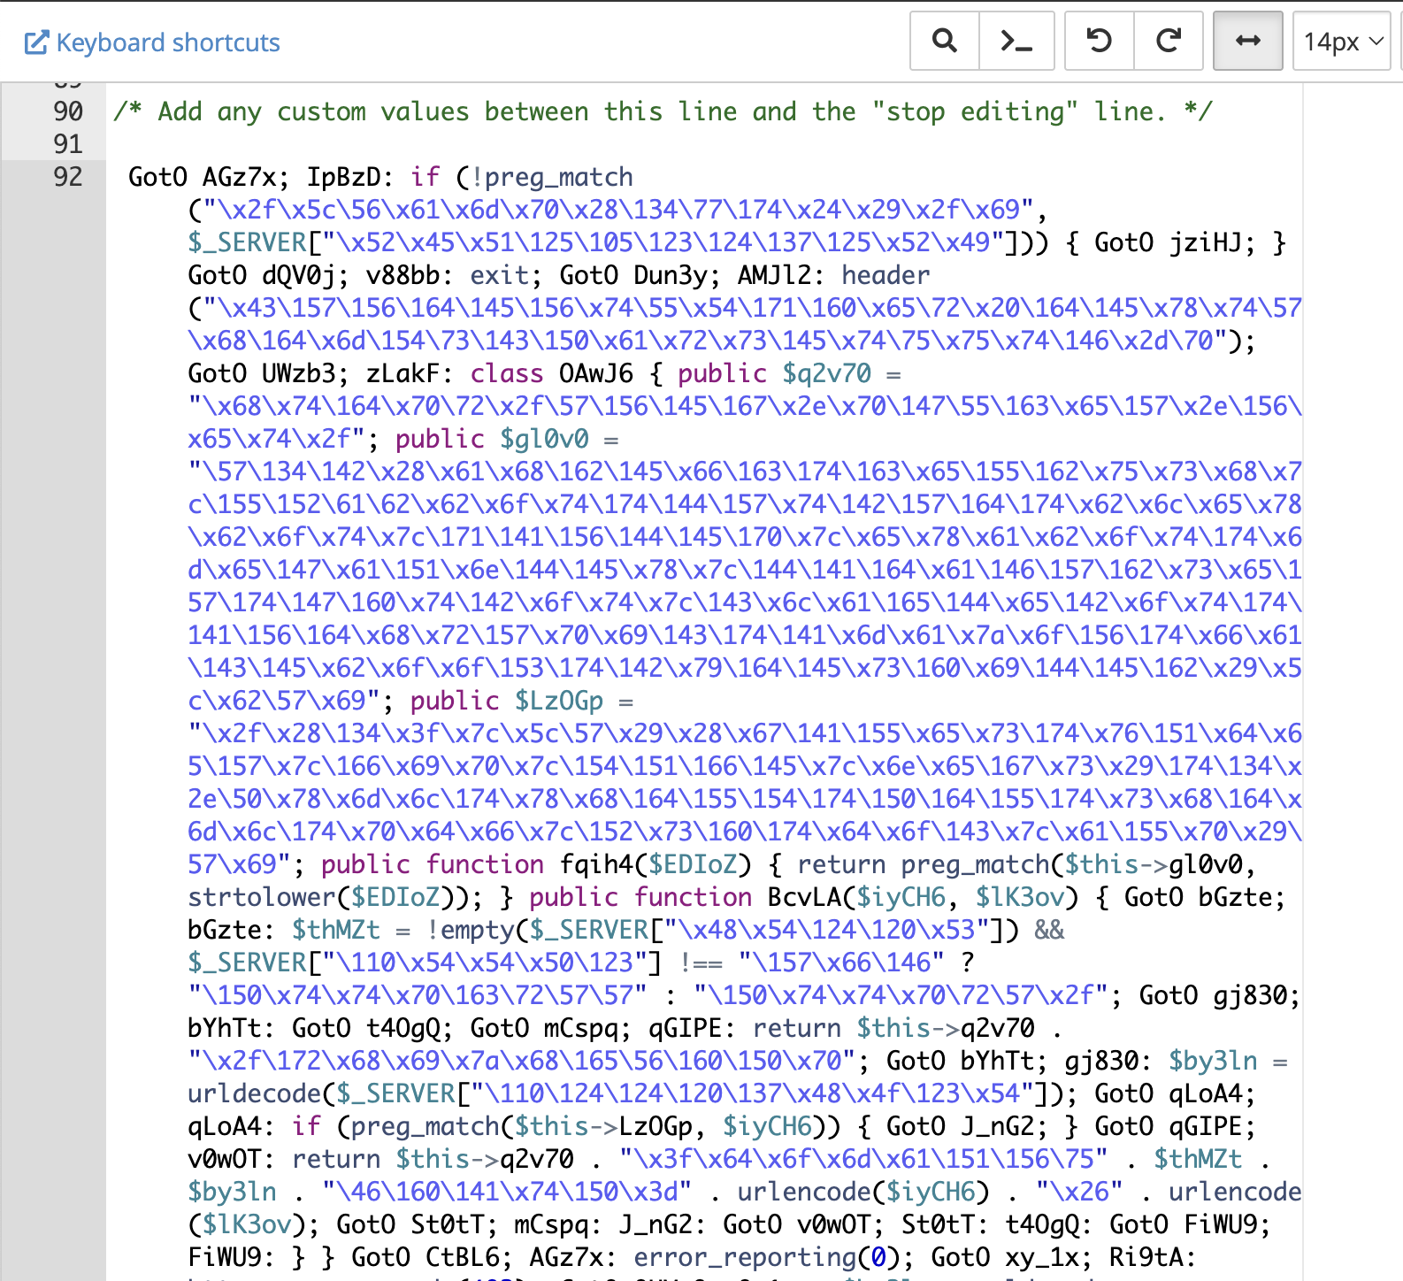Select line number 92 in gutter

click(68, 177)
